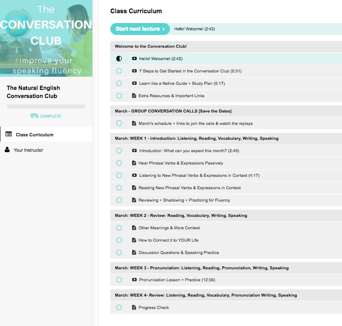
Task: Click the Class Curriculum list icon in sidebar
Action: (x=9, y=134)
